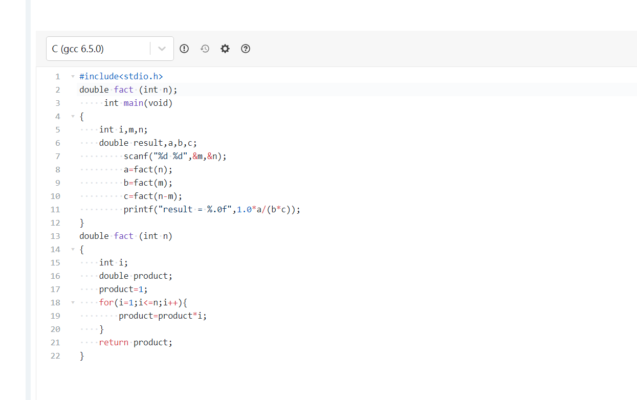Fold the for loop at line 18
The width and height of the screenshot is (637, 400).
click(73, 303)
